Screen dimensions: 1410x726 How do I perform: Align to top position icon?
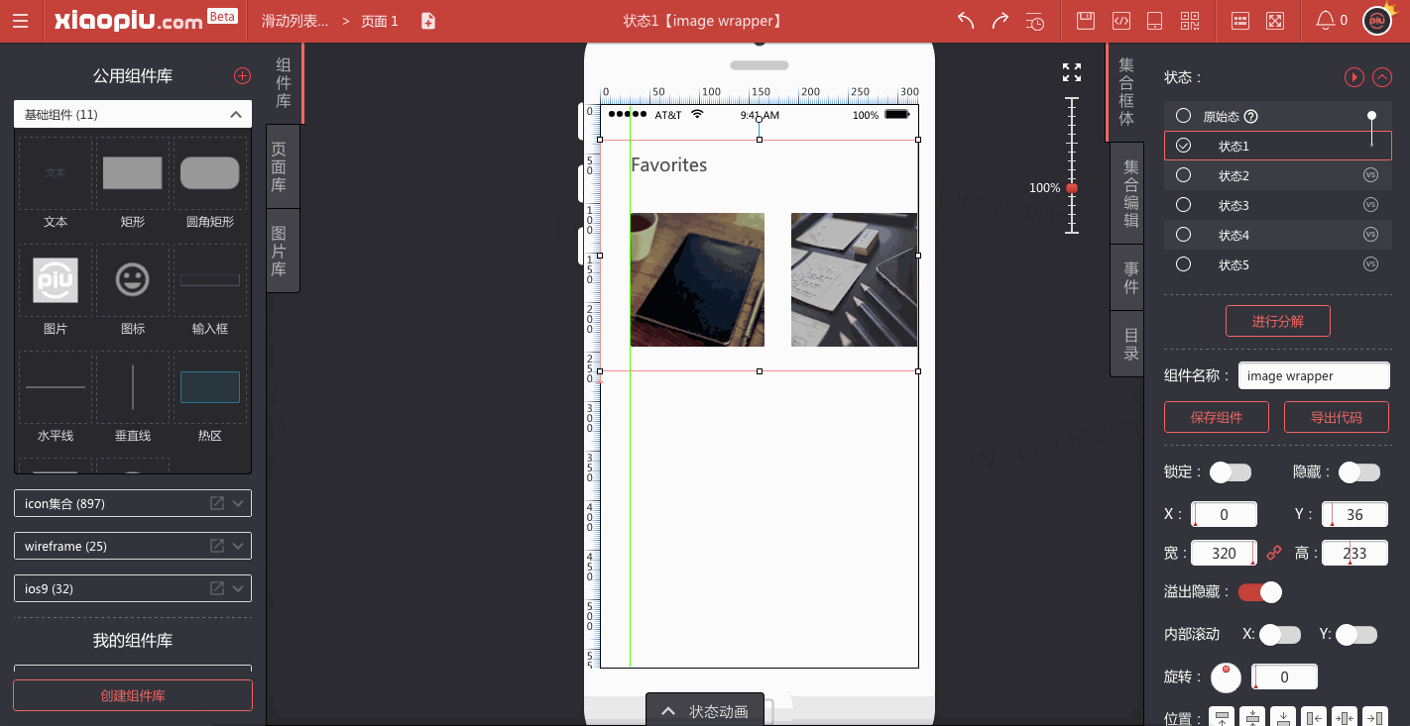click(x=1222, y=718)
